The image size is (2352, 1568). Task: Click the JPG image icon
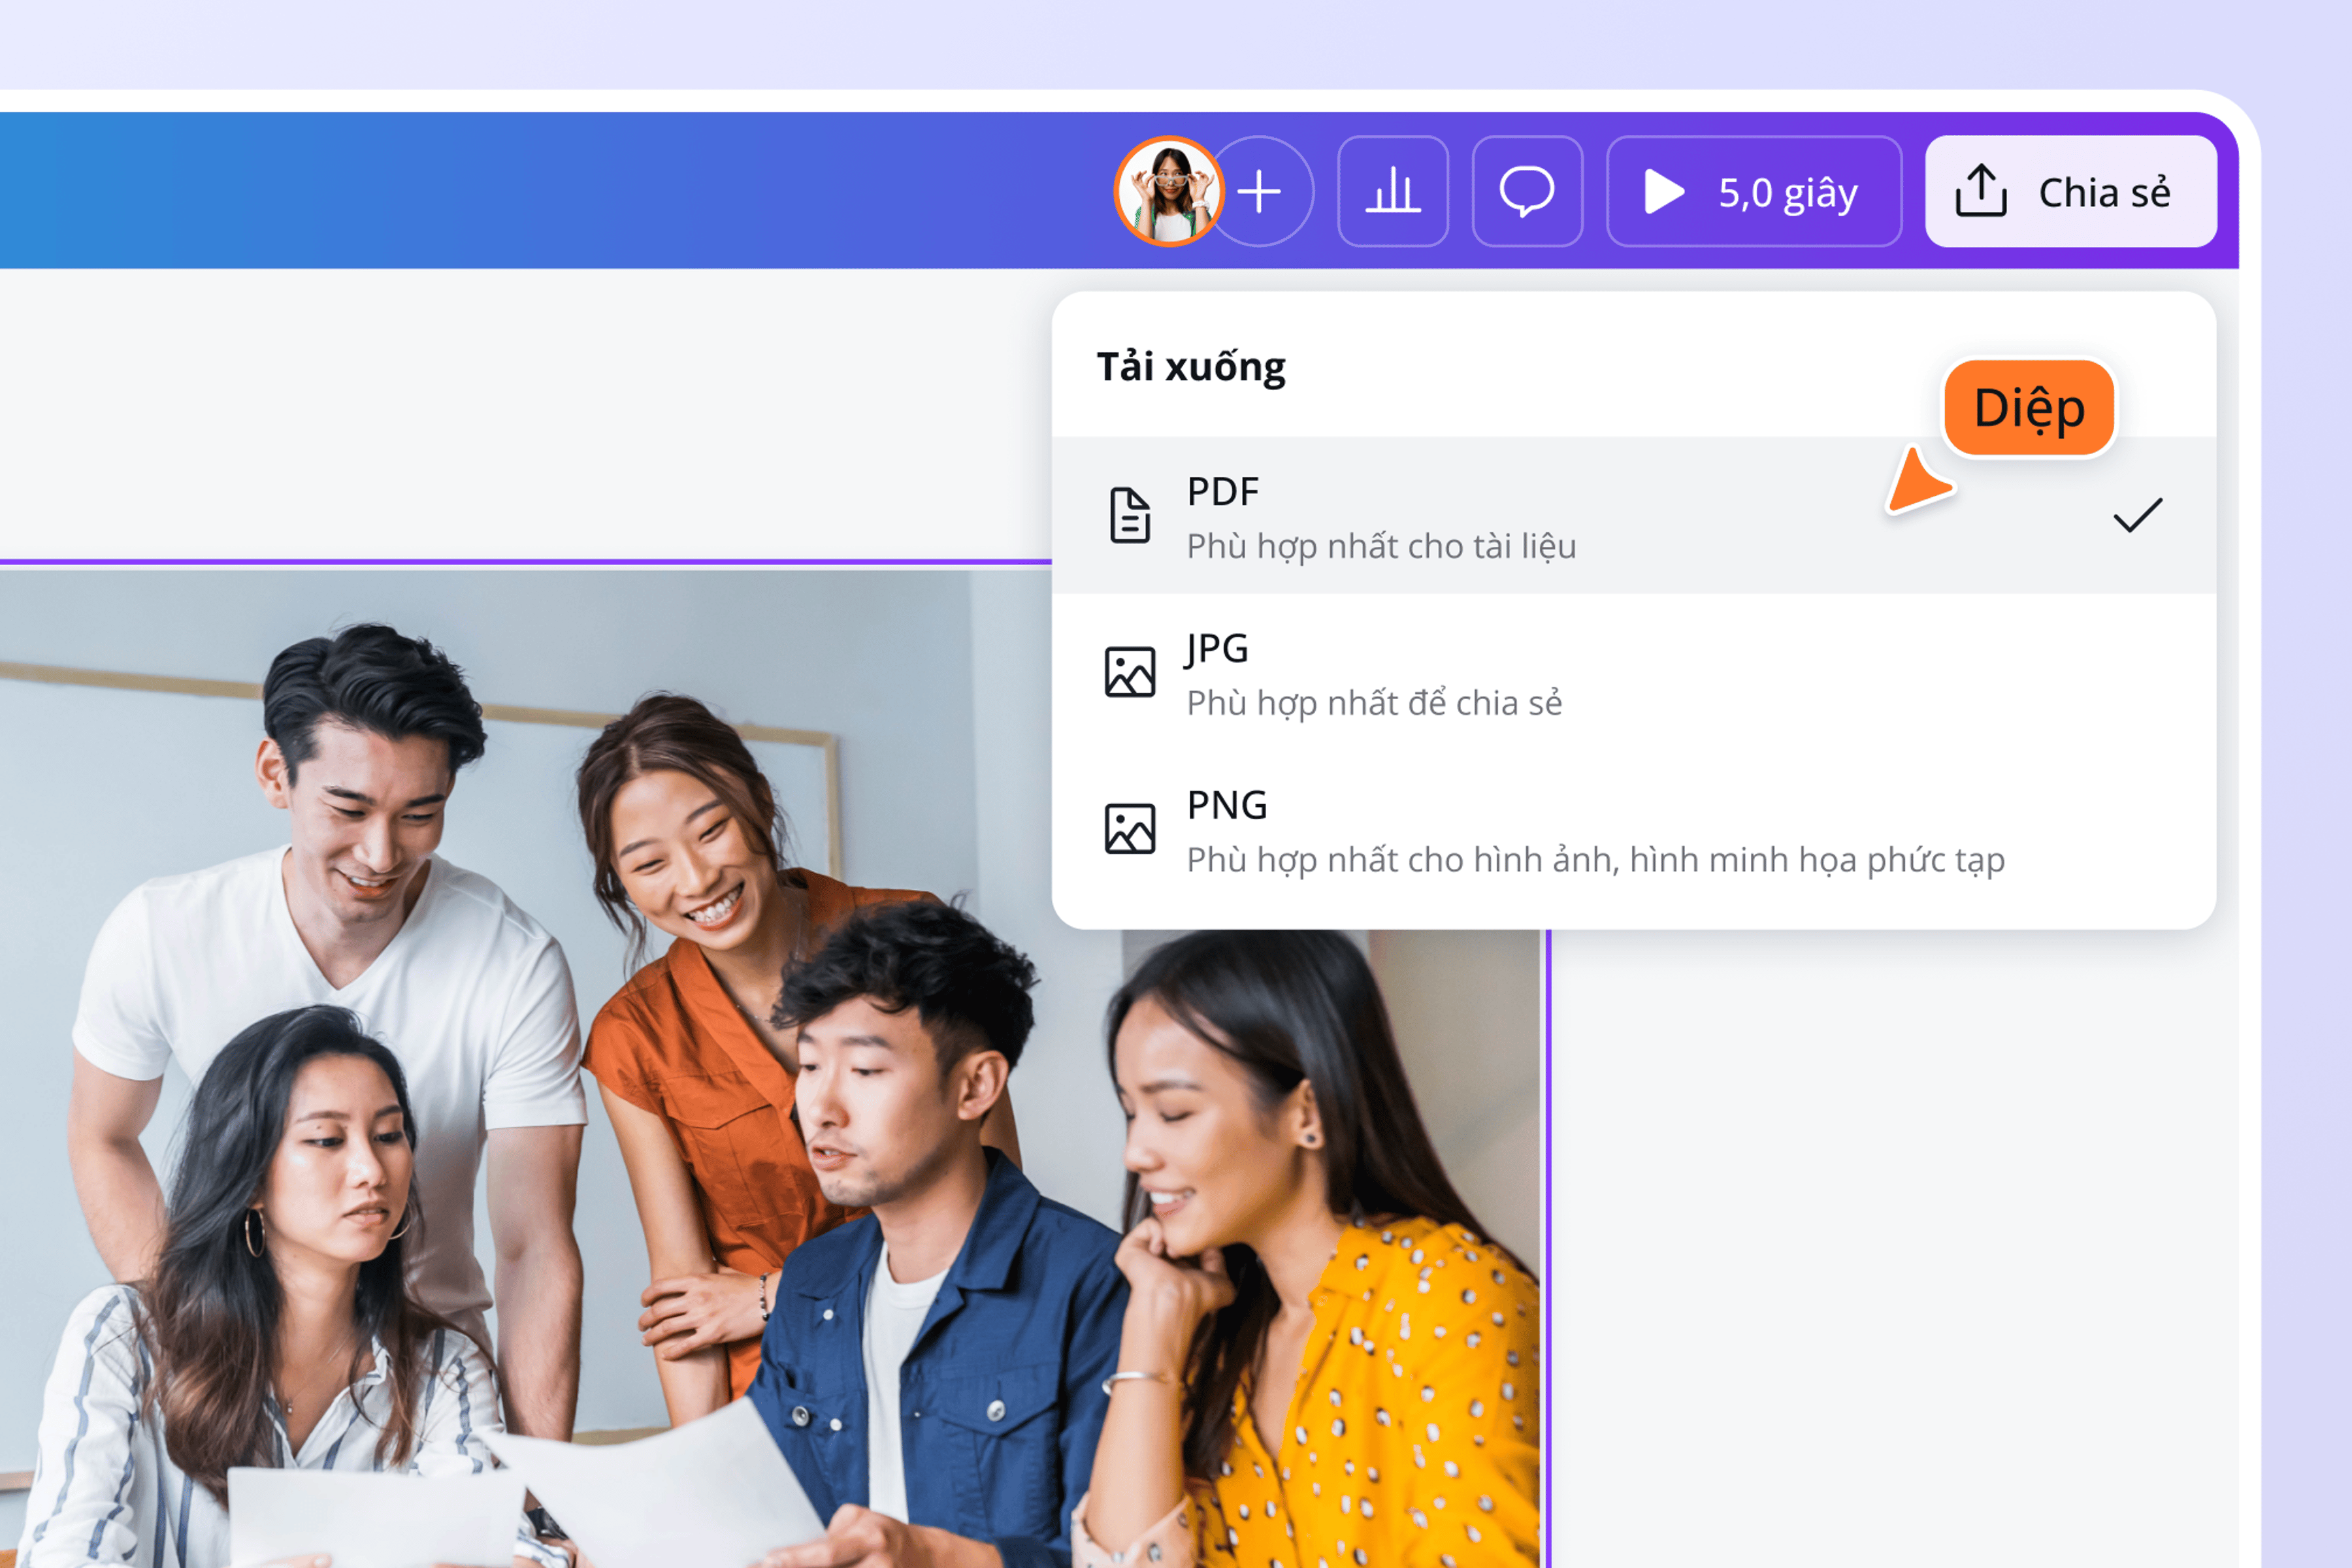pyautogui.click(x=1130, y=672)
